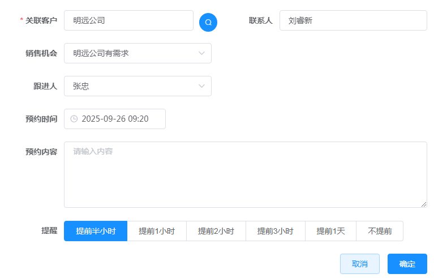Select the 提前1小时 reminder option
Image resolution: width=434 pixels, height=278 pixels.
(x=157, y=231)
